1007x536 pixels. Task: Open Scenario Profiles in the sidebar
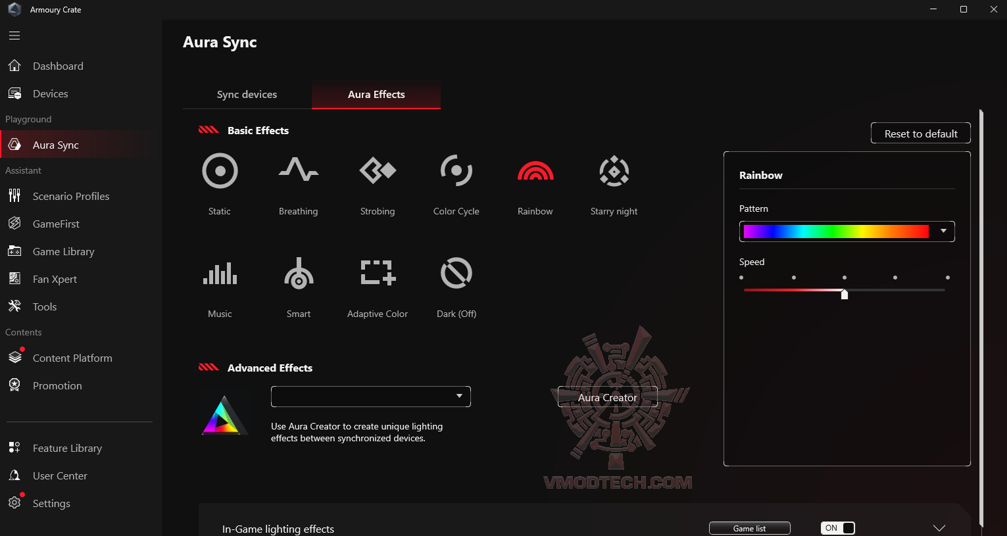pos(71,196)
